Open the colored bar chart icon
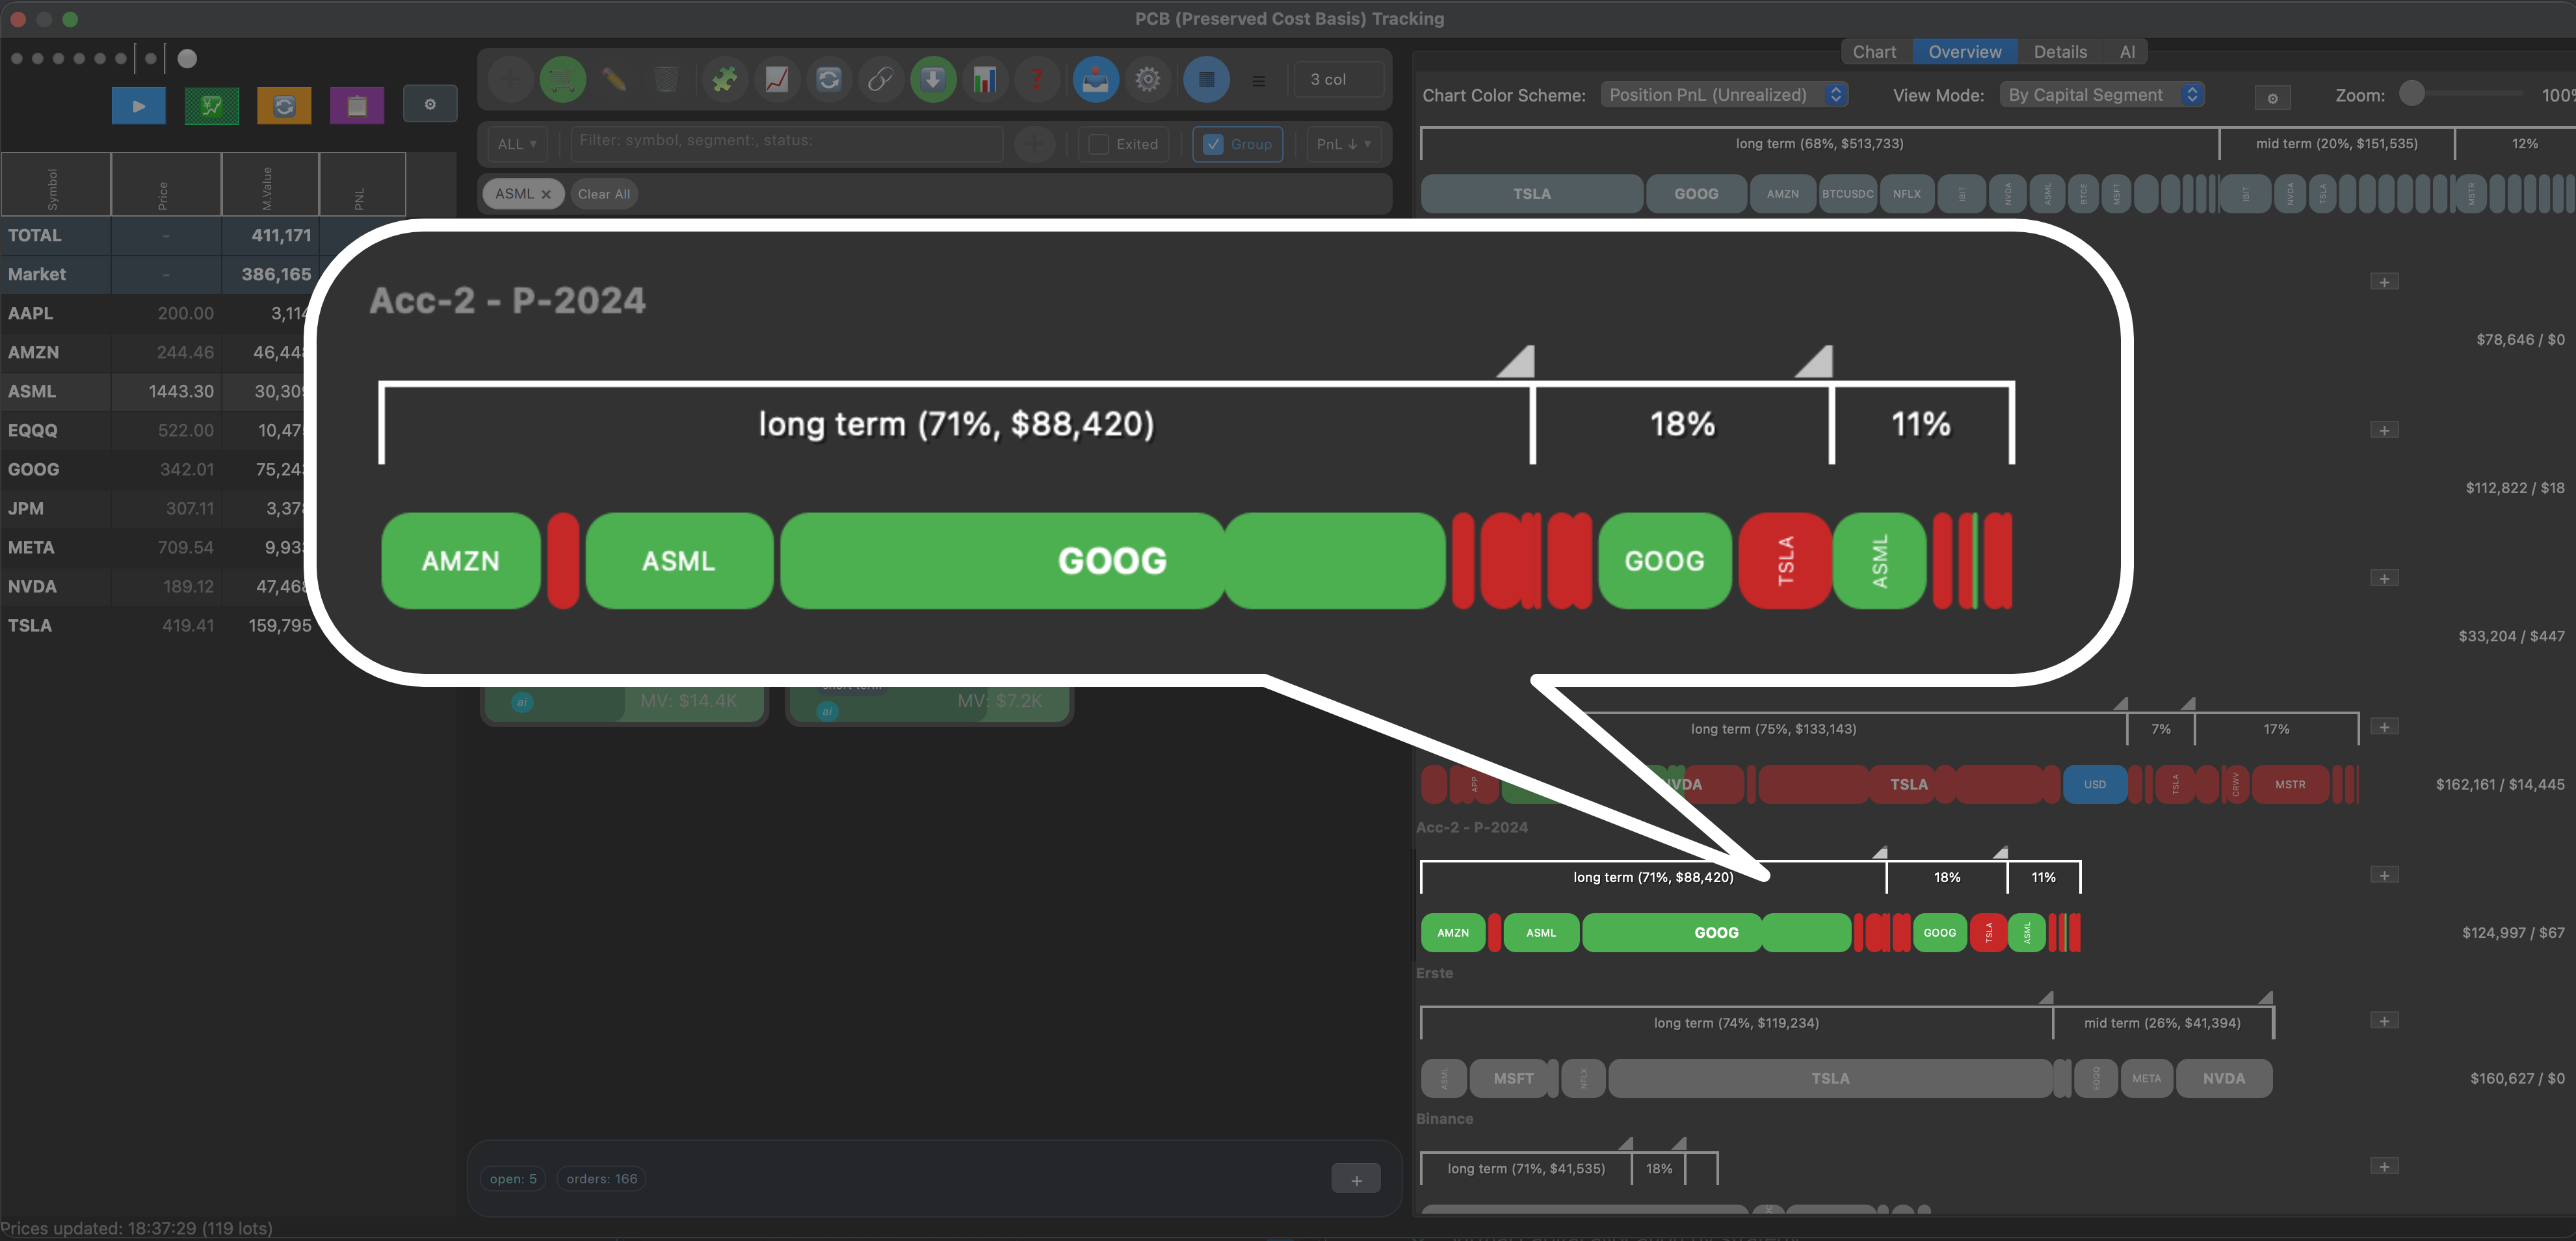Screen dimensions: 2576x1241 [985, 79]
